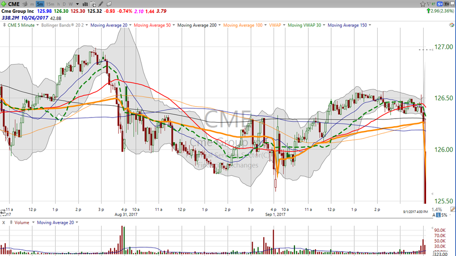Screen dimensions: 456x256
Task: Expand the Moving Average 100 dropdown
Action: 265,25
